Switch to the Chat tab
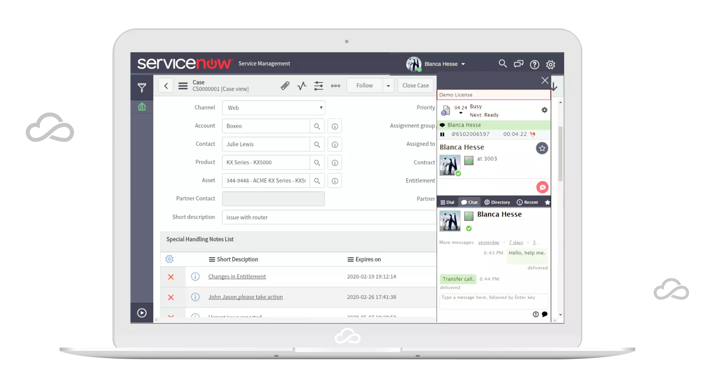The width and height of the screenshot is (707, 377). 470,202
